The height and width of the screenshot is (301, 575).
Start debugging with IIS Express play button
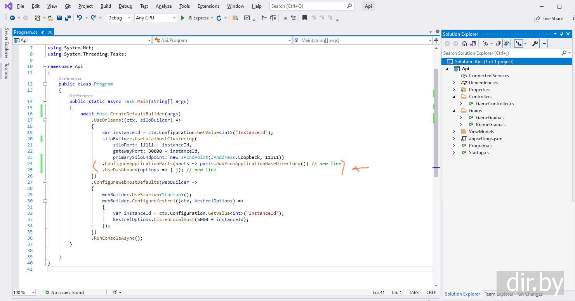pos(183,18)
